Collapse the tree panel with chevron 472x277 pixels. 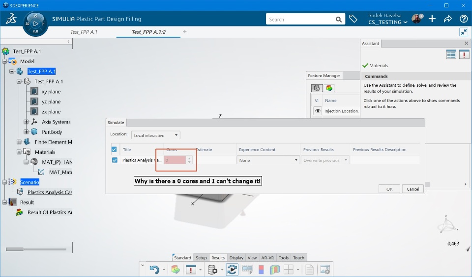coord(68,42)
